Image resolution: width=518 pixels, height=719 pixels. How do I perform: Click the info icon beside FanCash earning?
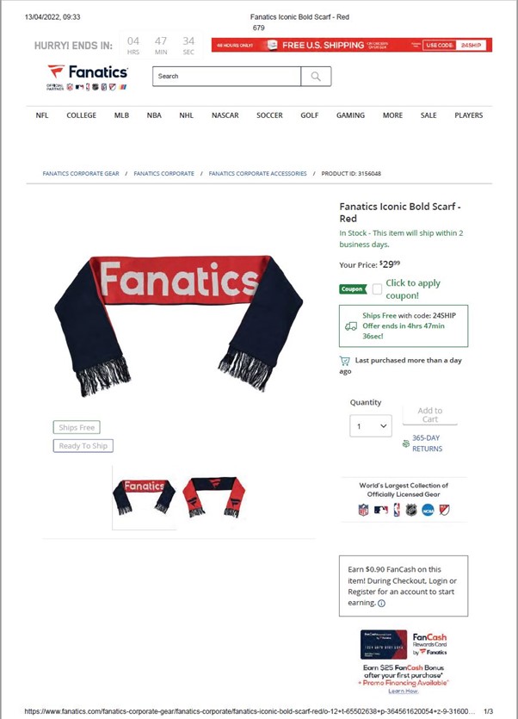pyautogui.click(x=381, y=604)
